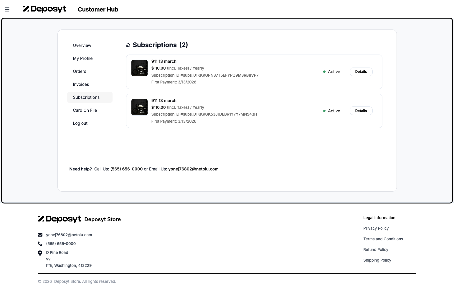
Task: Click motorcycle thumbnail of subscription ending RB8VP7
Action: (x=139, y=68)
